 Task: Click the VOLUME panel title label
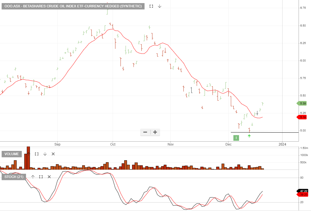point(12,154)
